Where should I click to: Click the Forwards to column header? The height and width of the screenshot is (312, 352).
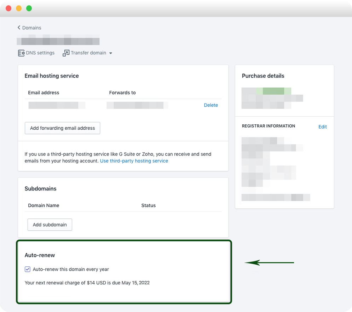122,93
